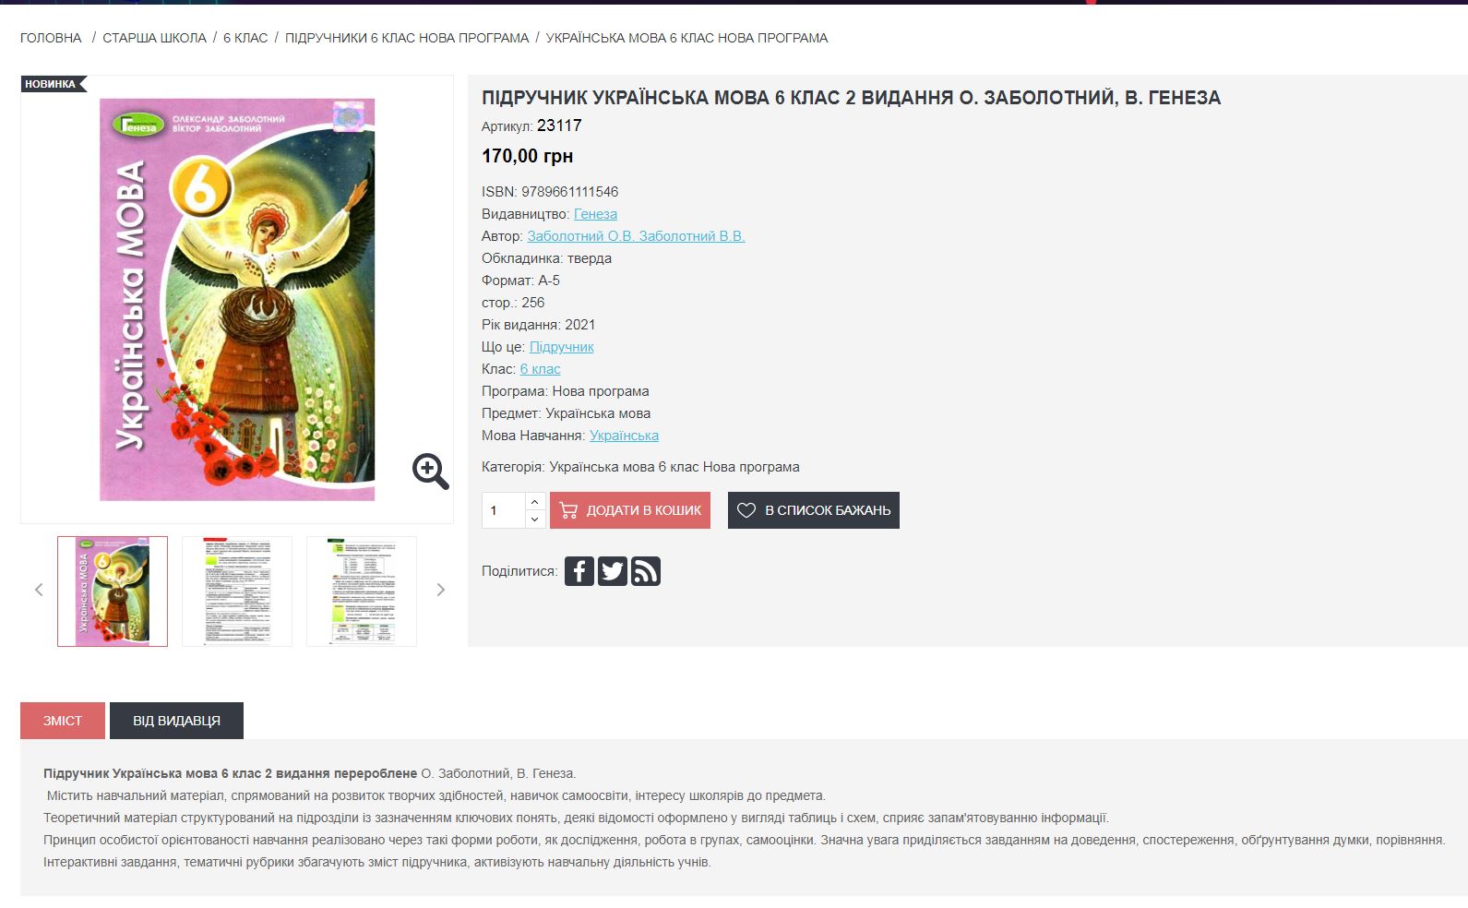Switch to the ЗМІСТ tab
Screen dimensions: 1468x908
pyautogui.click(x=63, y=721)
